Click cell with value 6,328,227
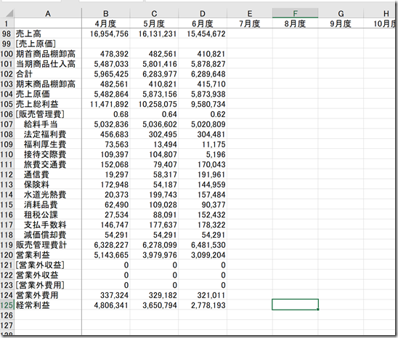This screenshot has height=338, width=398. coord(106,245)
